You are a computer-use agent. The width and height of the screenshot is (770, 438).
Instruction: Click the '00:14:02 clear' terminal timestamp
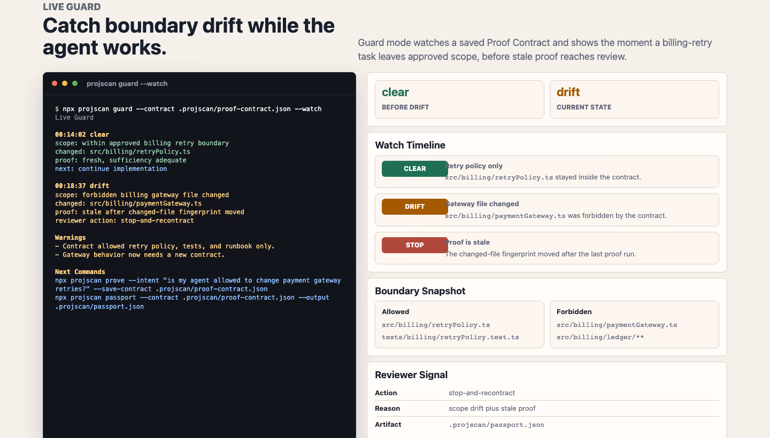click(x=82, y=135)
